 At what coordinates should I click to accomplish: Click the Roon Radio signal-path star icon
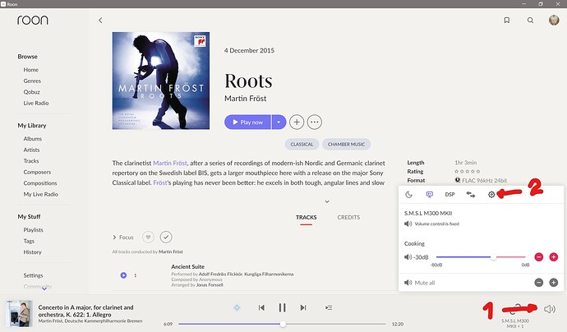tap(237, 308)
